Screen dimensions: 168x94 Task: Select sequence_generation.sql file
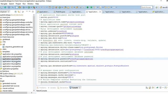(14, 47)
